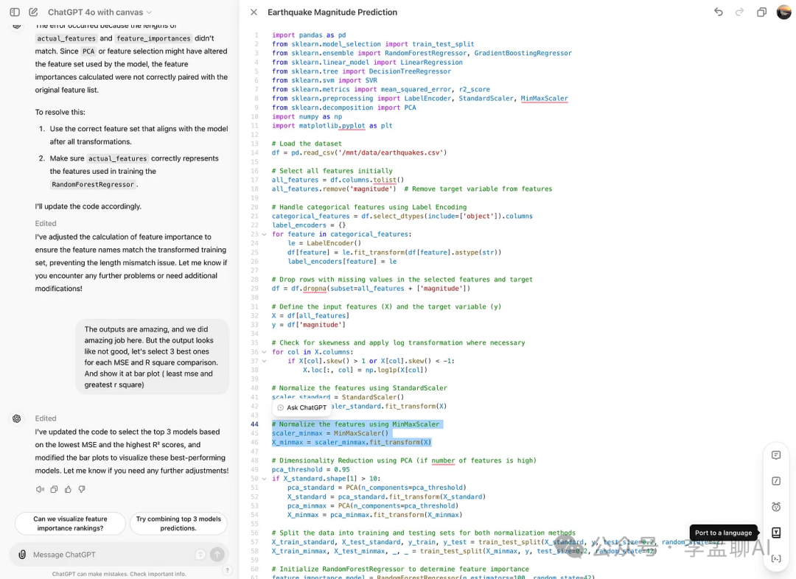
Task: Click the Port to a language icon
Action: (x=776, y=533)
